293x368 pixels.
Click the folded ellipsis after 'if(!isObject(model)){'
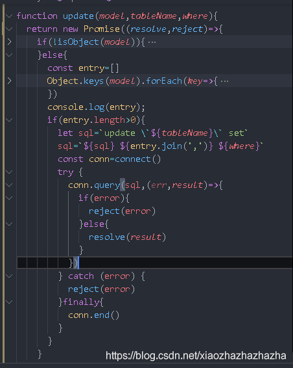pyautogui.click(x=152, y=42)
